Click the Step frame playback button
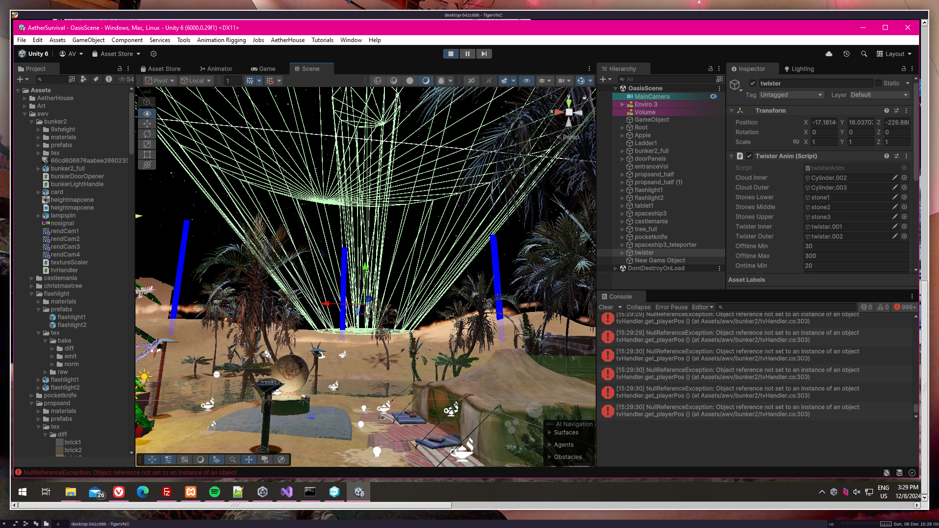 point(484,54)
